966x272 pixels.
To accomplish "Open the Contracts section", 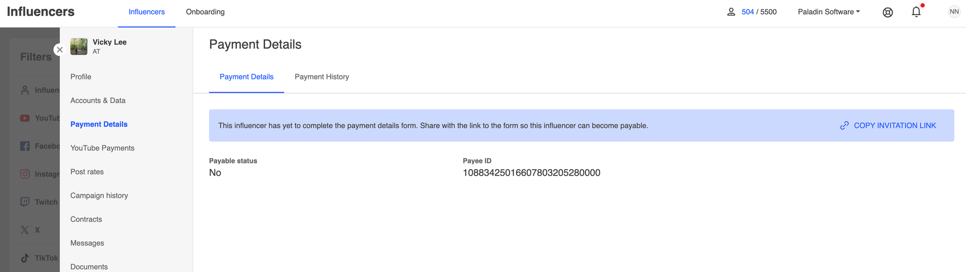I will (x=86, y=219).
